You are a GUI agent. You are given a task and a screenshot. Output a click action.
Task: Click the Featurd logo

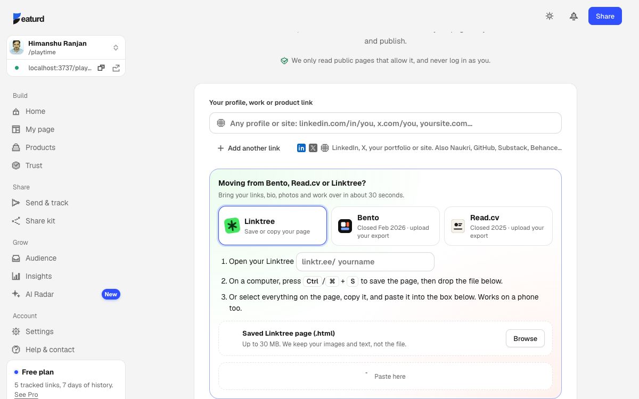pyautogui.click(x=29, y=19)
